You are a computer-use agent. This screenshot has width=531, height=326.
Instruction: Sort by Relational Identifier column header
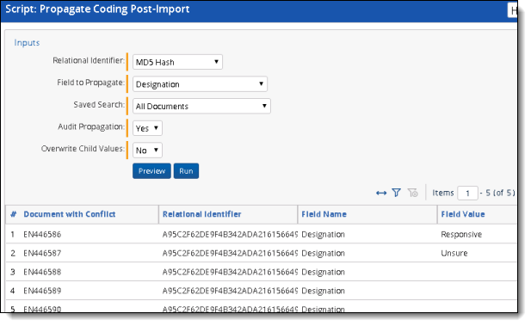click(x=202, y=214)
